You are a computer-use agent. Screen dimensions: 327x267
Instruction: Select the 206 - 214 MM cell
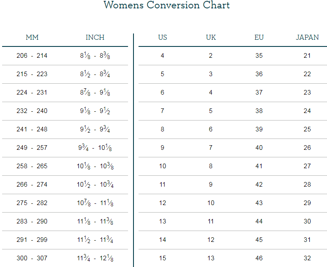32,56
